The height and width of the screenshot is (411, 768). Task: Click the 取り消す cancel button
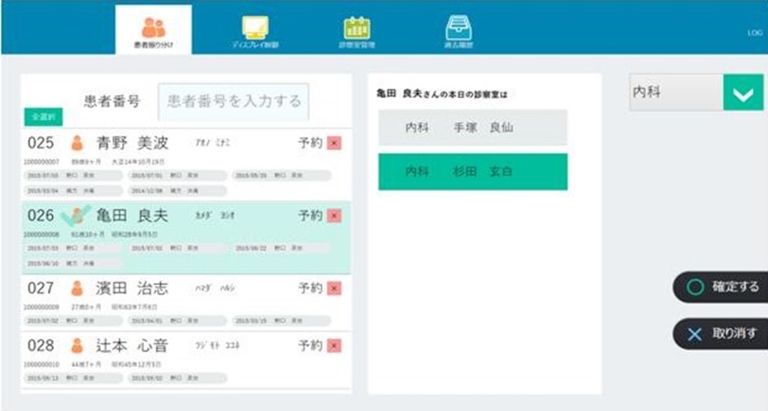[x=722, y=333]
